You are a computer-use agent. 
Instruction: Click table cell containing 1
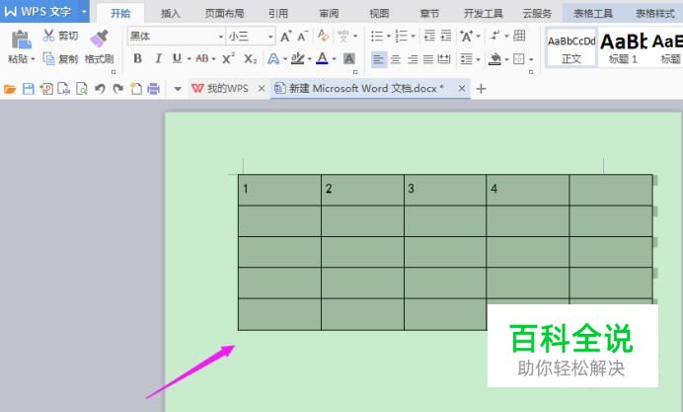(279, 190)
